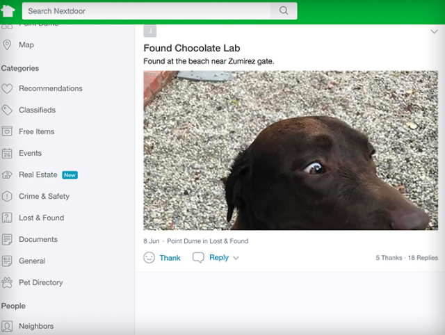Click the Nextdoor home logo icon
The image size is (445, 335).
[x=8, y=11]
